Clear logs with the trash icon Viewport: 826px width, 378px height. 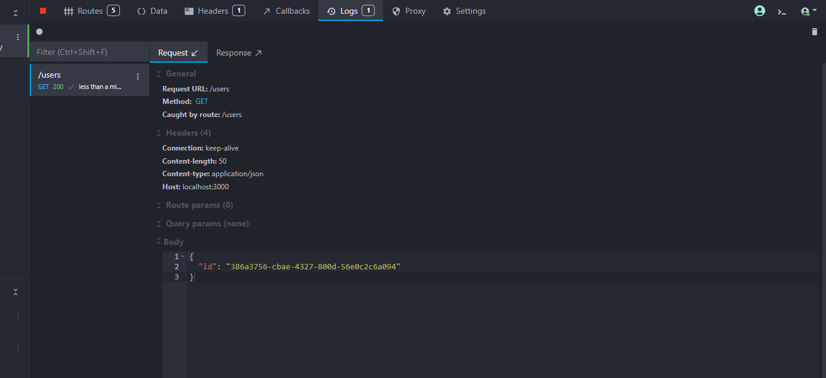coord(815,32)
